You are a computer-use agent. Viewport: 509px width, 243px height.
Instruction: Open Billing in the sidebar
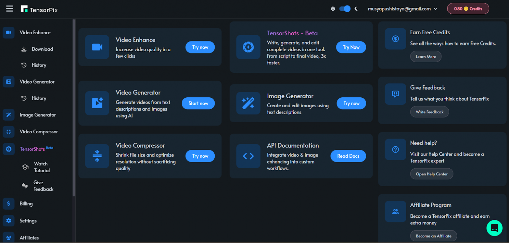tap(26, 204)
